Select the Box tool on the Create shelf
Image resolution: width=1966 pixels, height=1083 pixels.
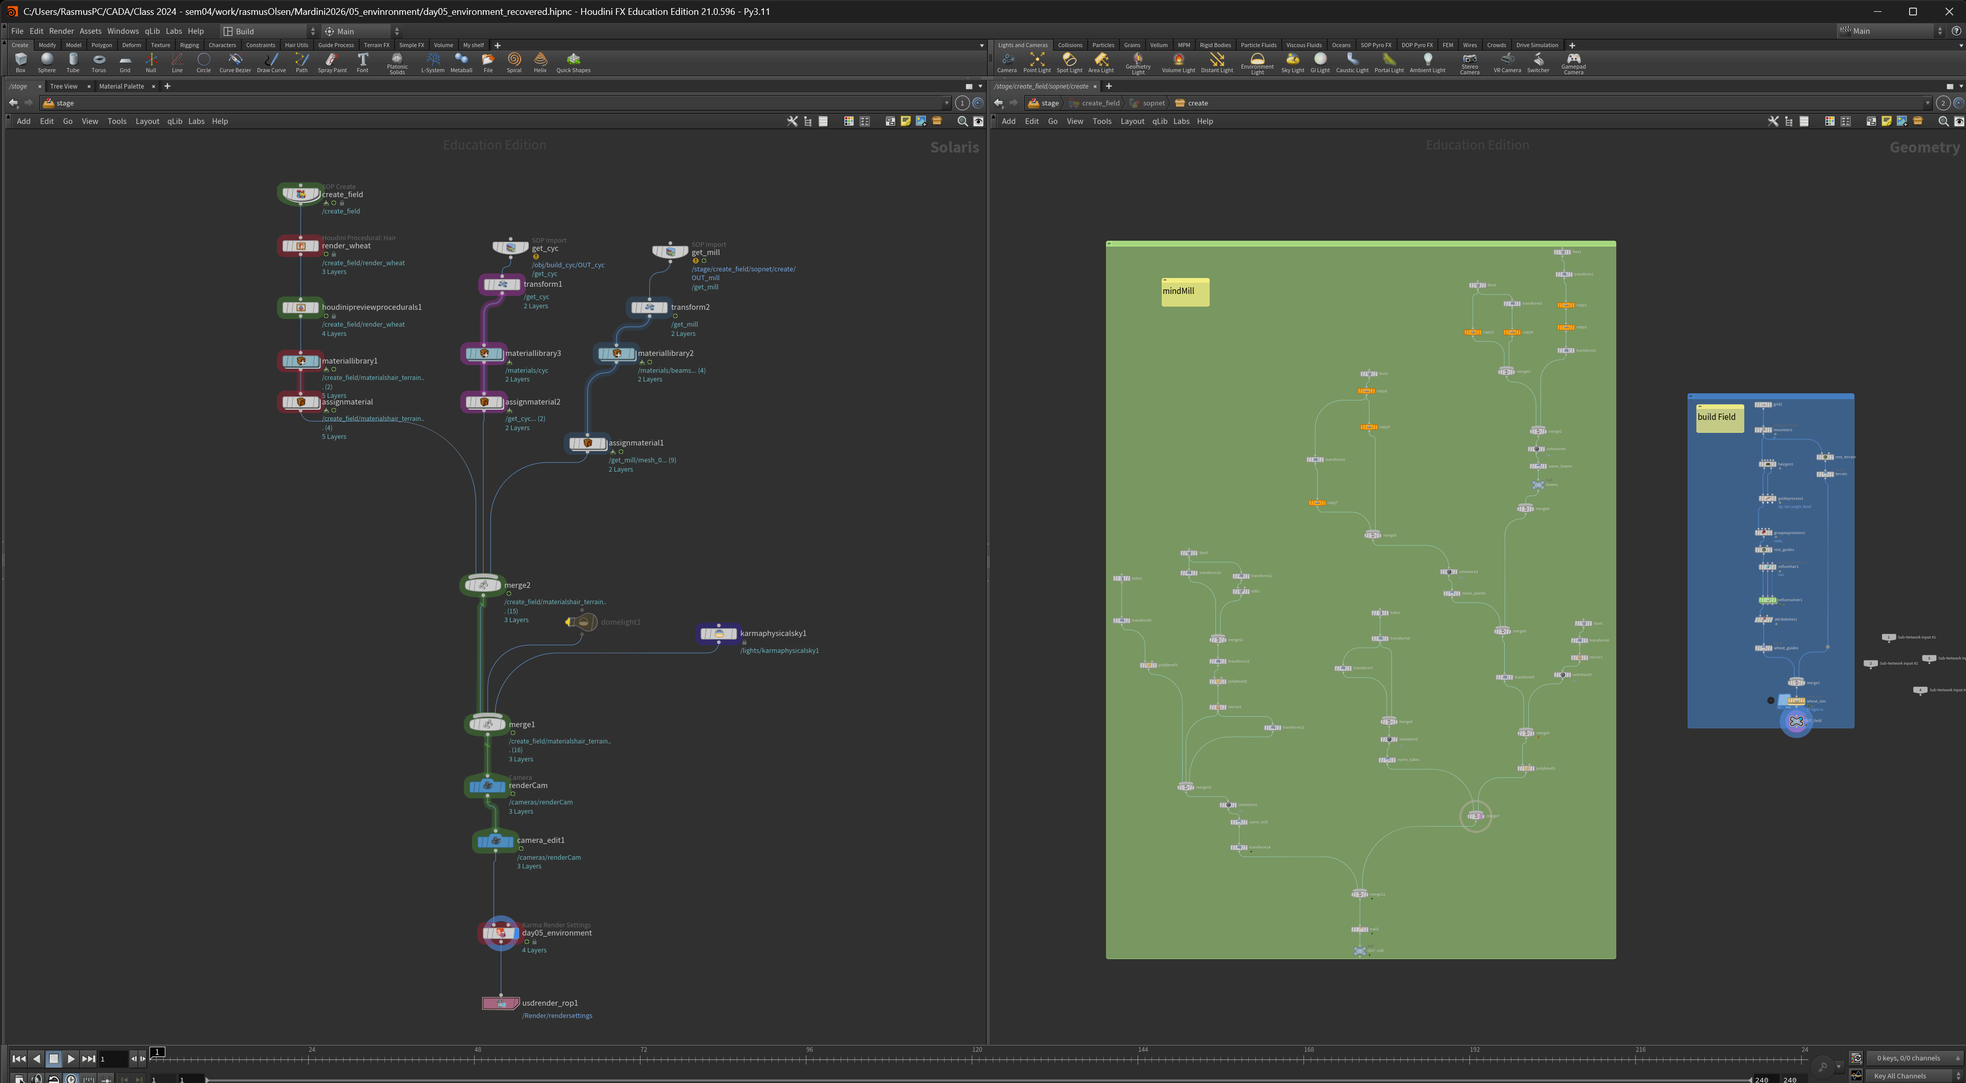pyautogui.click(x=20, y=62)
